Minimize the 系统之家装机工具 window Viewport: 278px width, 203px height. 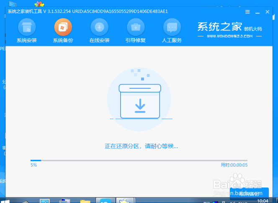click(x=257, y=12)
